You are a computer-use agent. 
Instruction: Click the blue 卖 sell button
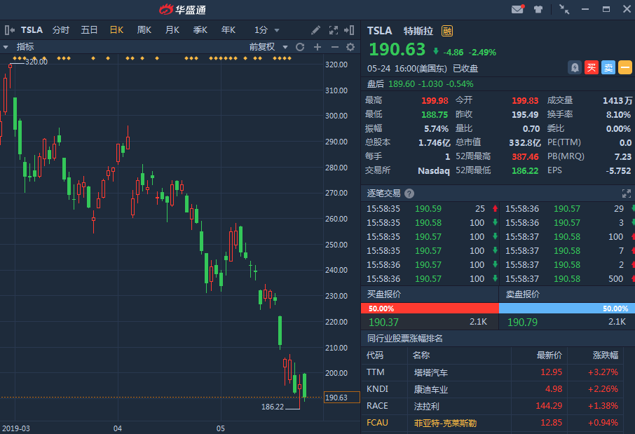pos(608,68)
